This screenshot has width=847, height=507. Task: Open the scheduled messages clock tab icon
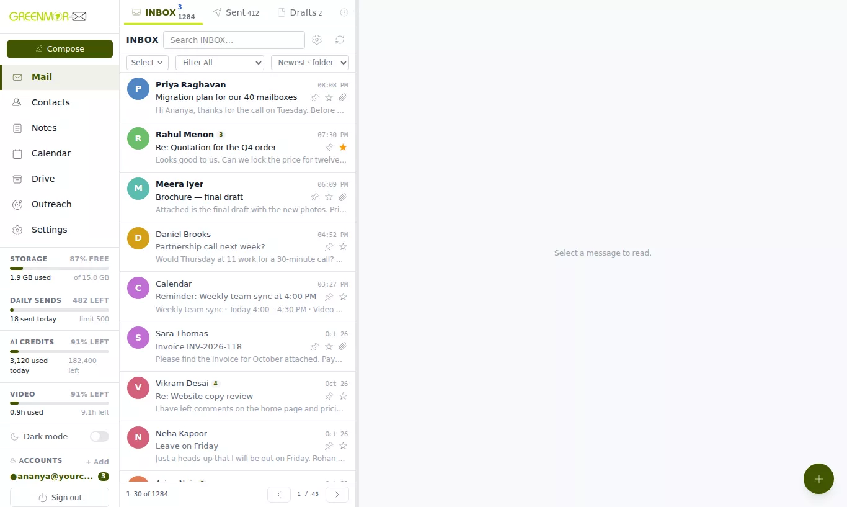(344, 12)
